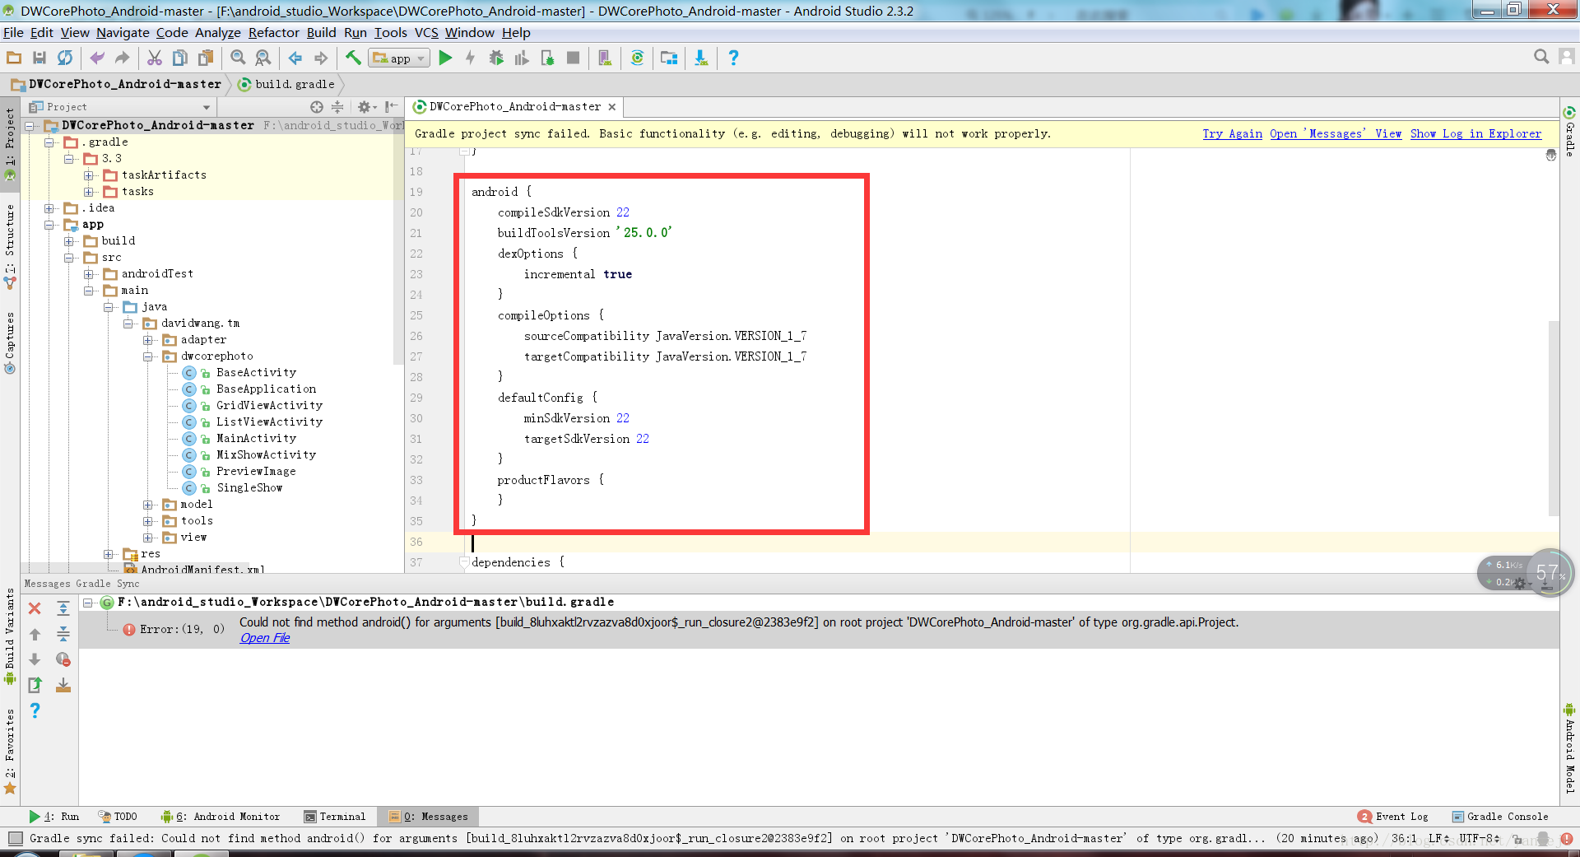Toggle Build Variants side panel

pyautogui.click(x=10, y=636)
